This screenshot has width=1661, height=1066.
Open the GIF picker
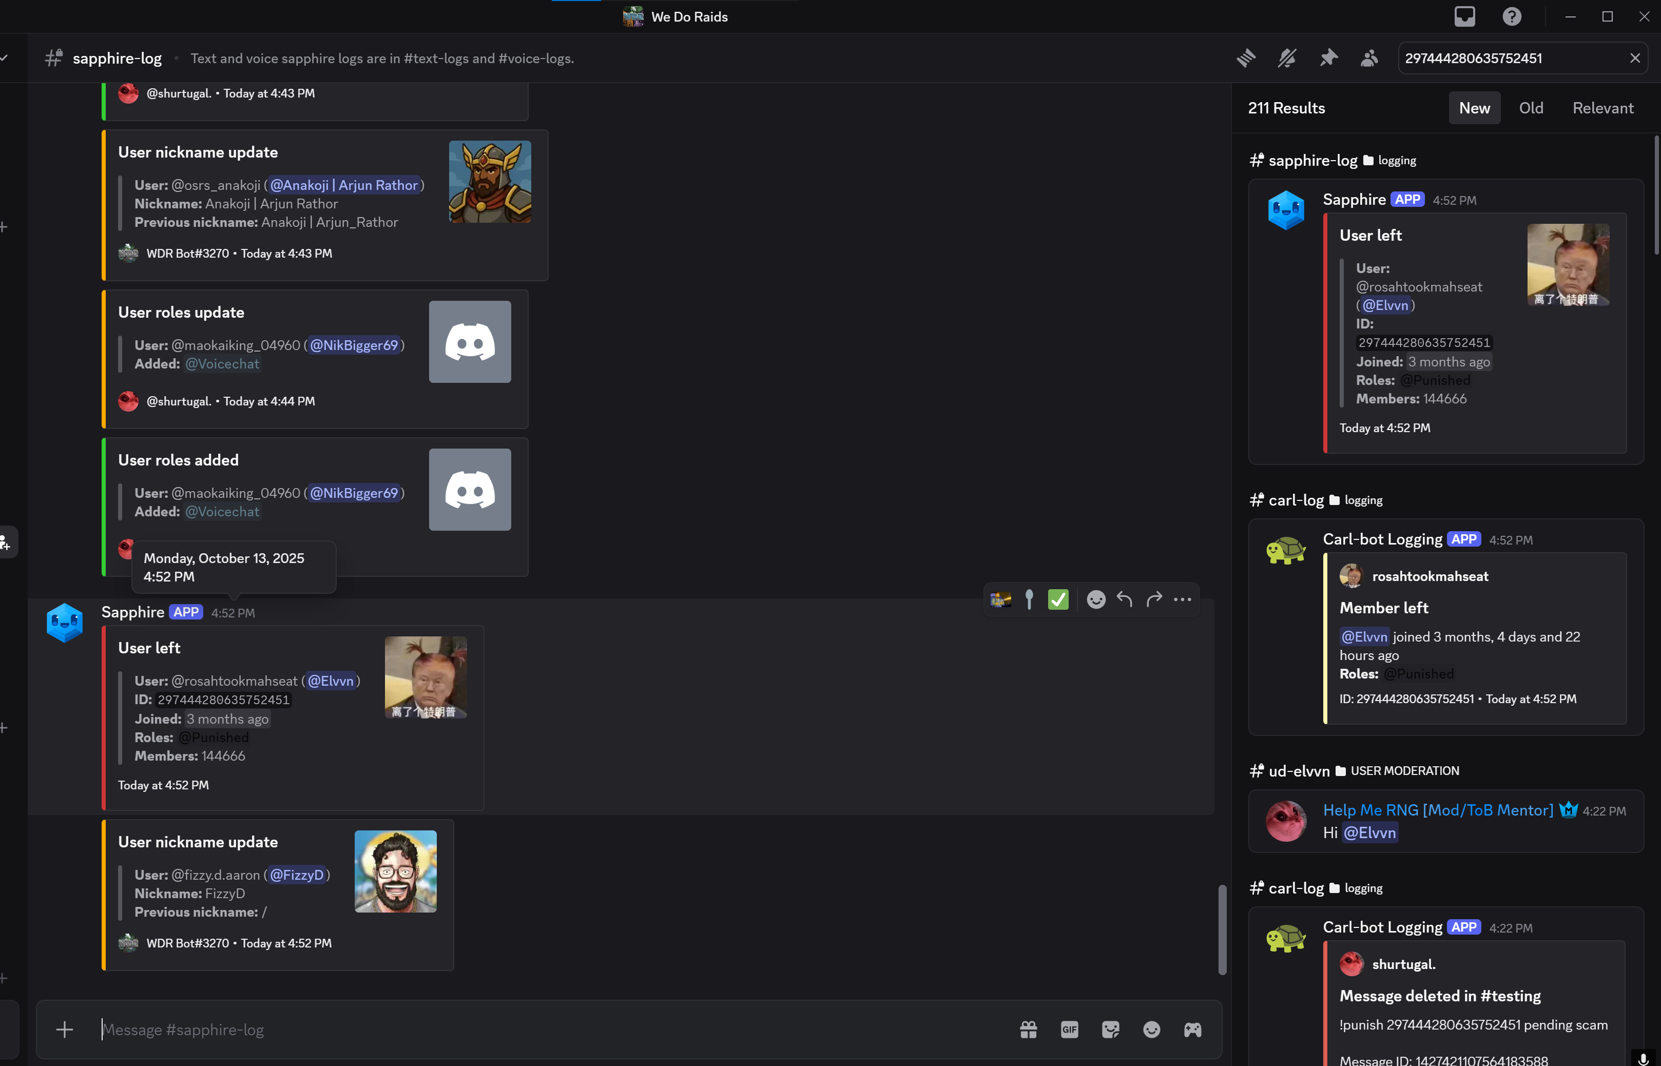coord(1069,1030)
